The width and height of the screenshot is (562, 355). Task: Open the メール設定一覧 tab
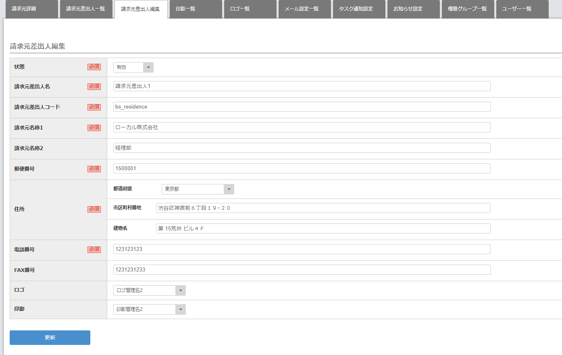pyautogui.click(x=304, y=9)
